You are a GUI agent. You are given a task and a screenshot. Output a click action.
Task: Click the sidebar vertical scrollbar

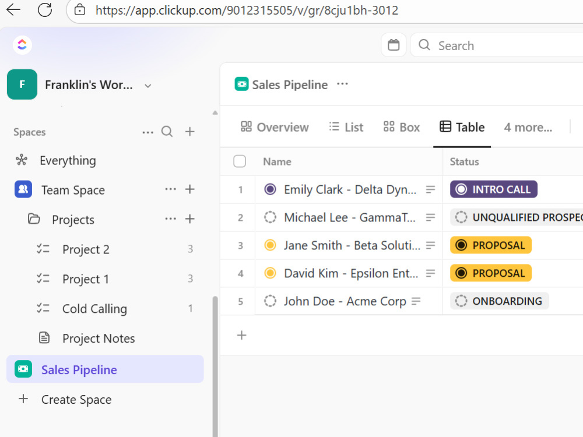click(x=215, y=366)
